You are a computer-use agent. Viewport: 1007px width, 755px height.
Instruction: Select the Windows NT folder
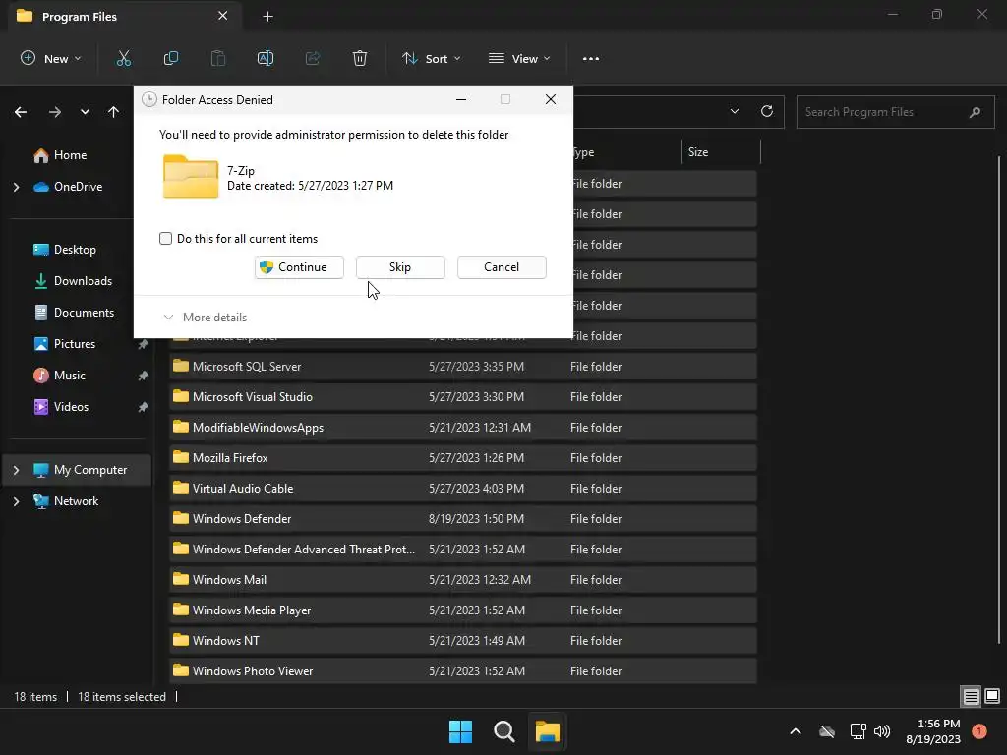(462, 641)
